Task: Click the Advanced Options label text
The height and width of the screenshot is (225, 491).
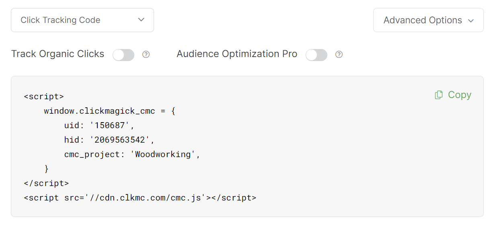Action: tap(422, 20)
